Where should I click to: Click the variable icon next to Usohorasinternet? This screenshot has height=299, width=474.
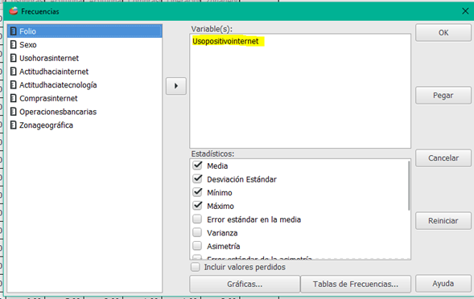[14, 58]
